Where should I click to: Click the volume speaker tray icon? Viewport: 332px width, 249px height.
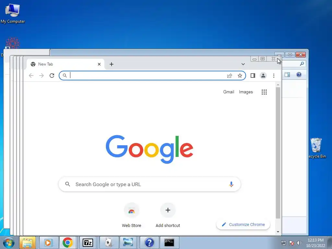pyautogui.click(x=299, y=243)
